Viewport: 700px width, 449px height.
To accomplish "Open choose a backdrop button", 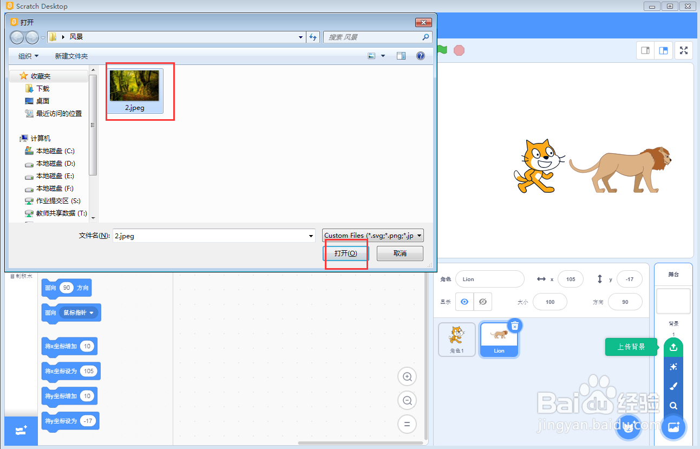I will [x=673, y=427].
